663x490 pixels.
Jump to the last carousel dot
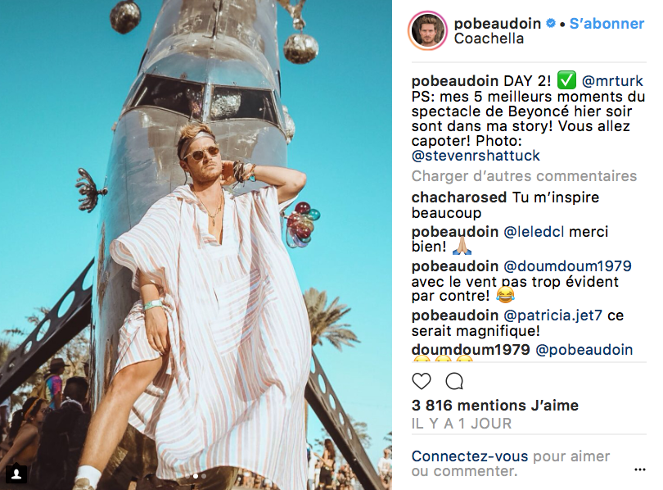[204, 476]
